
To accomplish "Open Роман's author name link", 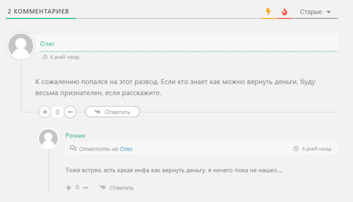I will pos(75,136).
